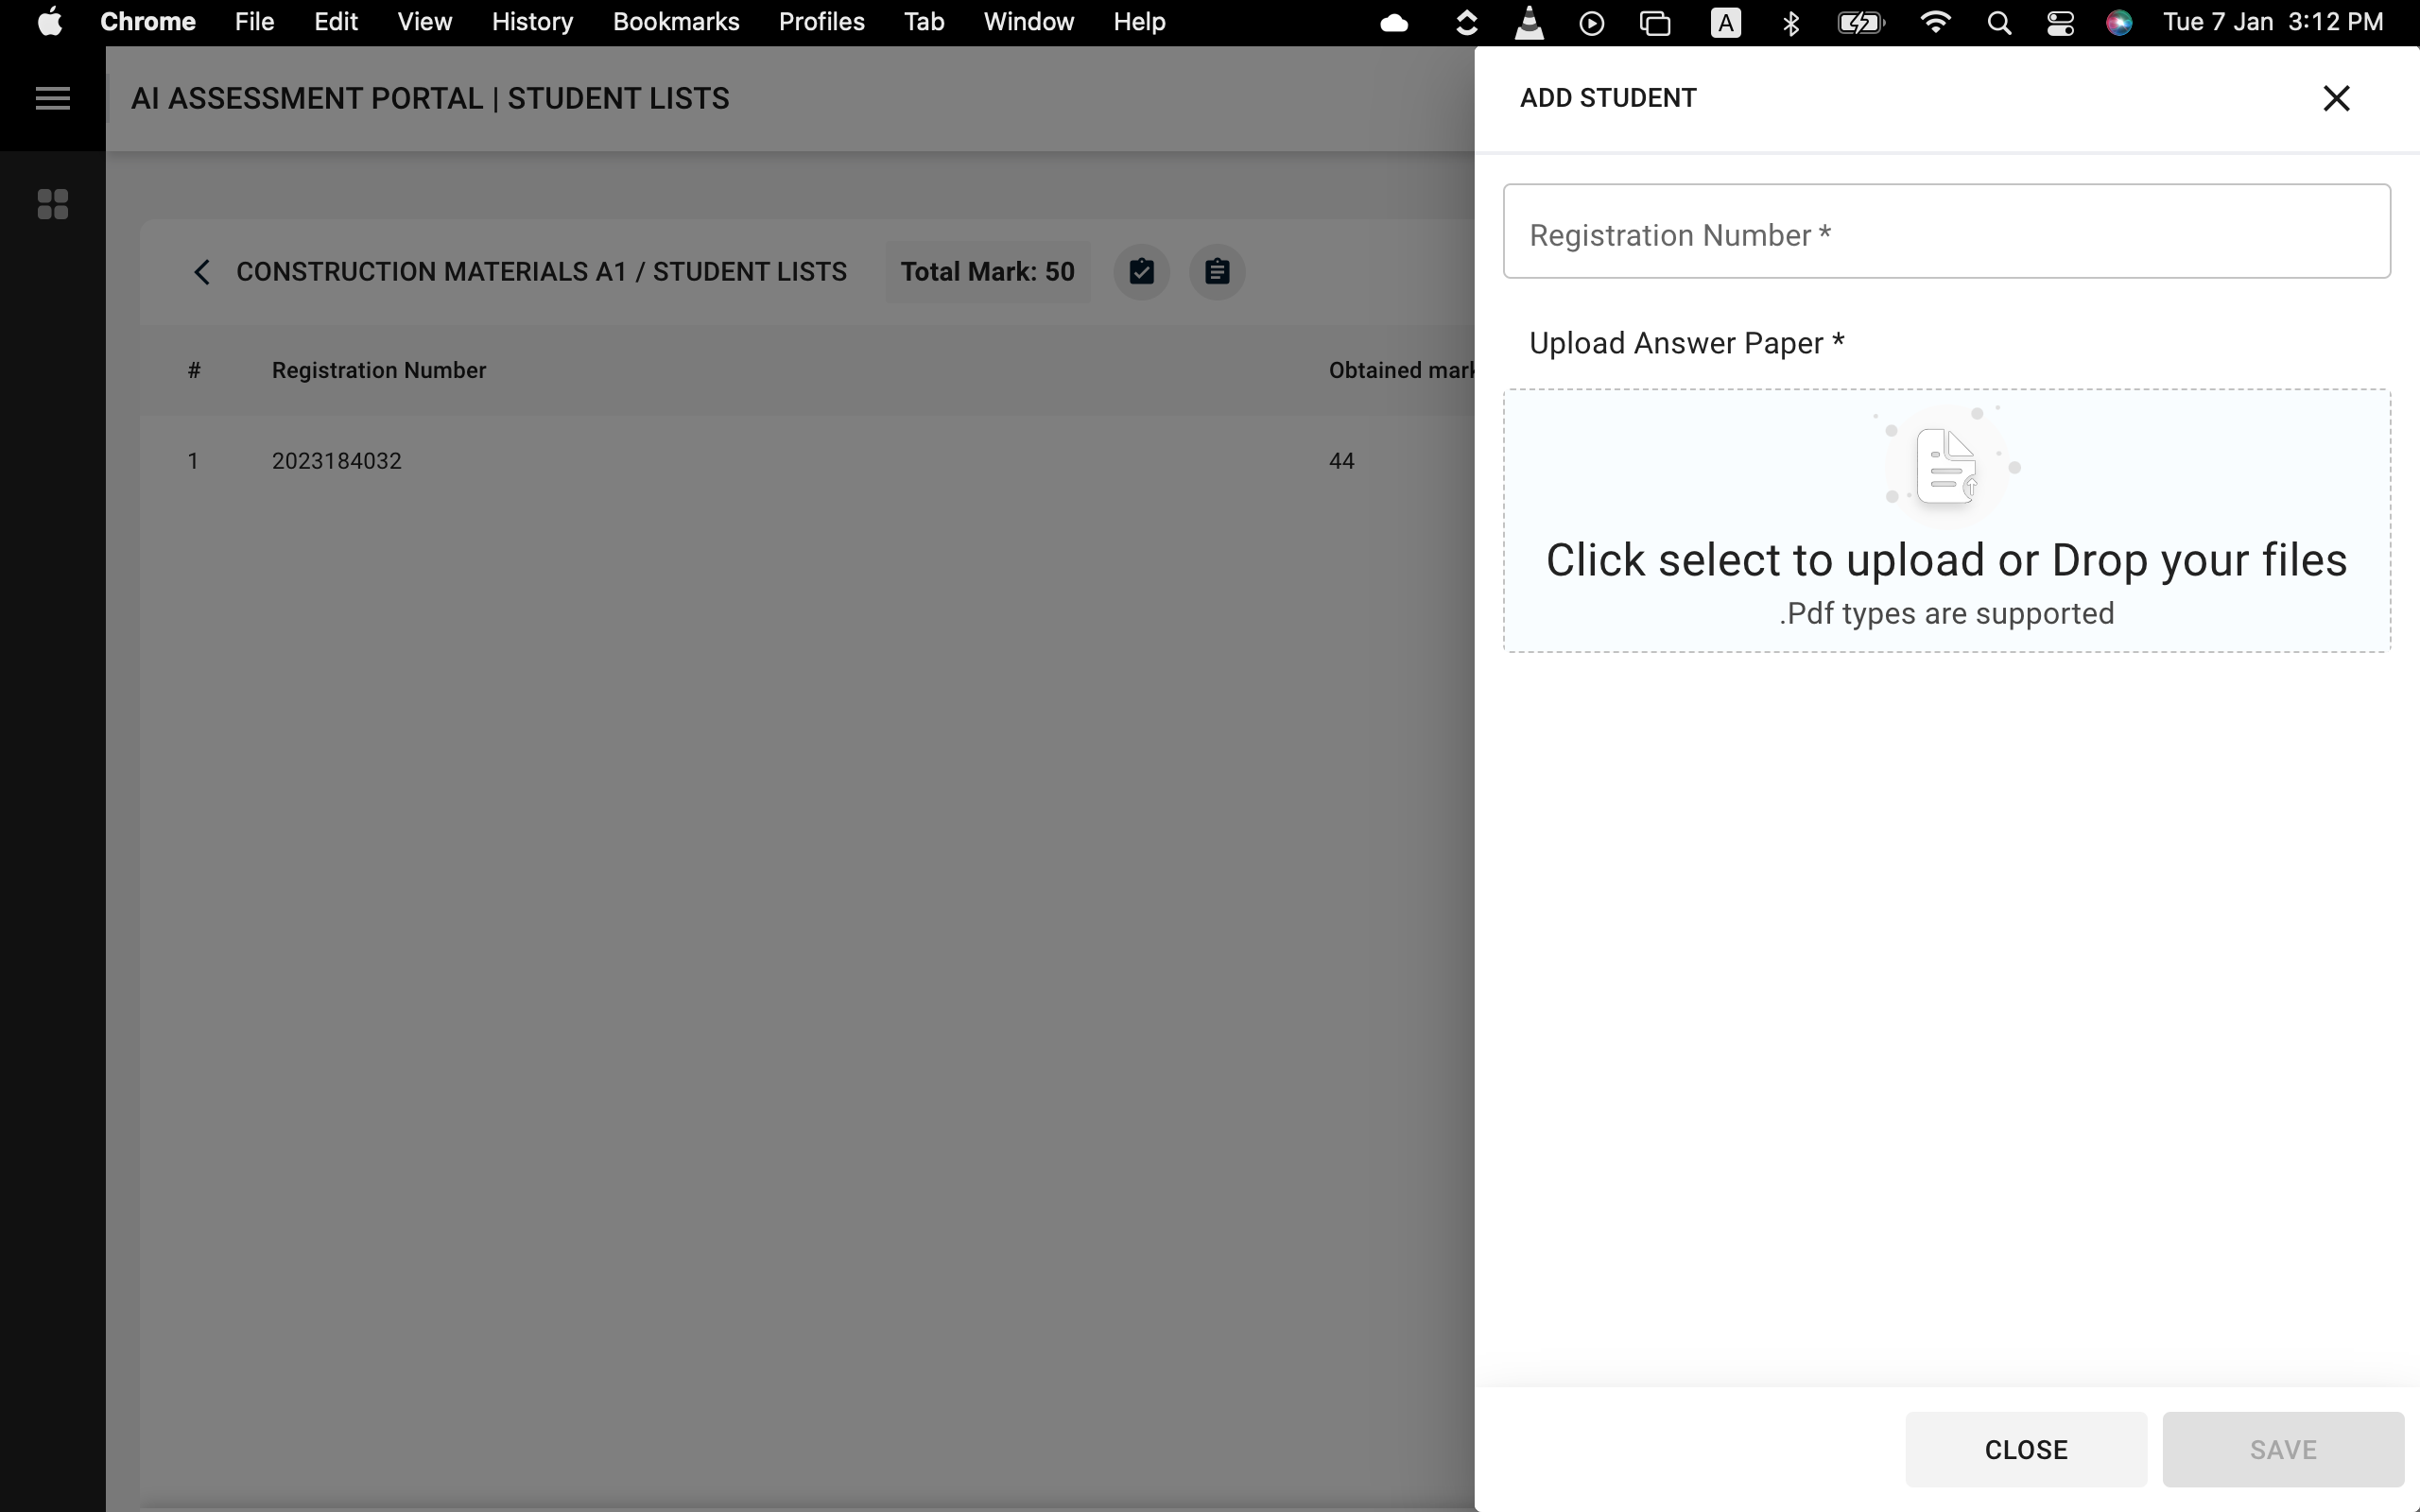The image size is (2420, 1512).
Task: Close the Add Student panel with X
Action: point(2336,98)
